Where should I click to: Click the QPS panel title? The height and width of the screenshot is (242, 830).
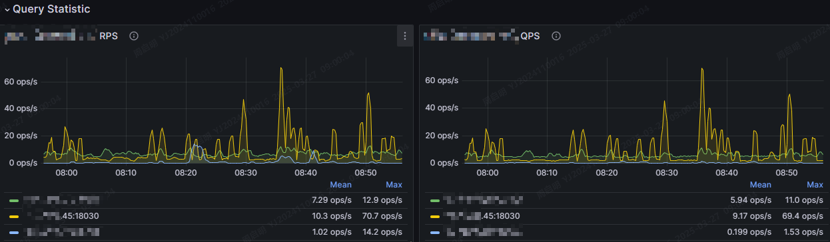[x=482, y=36]
